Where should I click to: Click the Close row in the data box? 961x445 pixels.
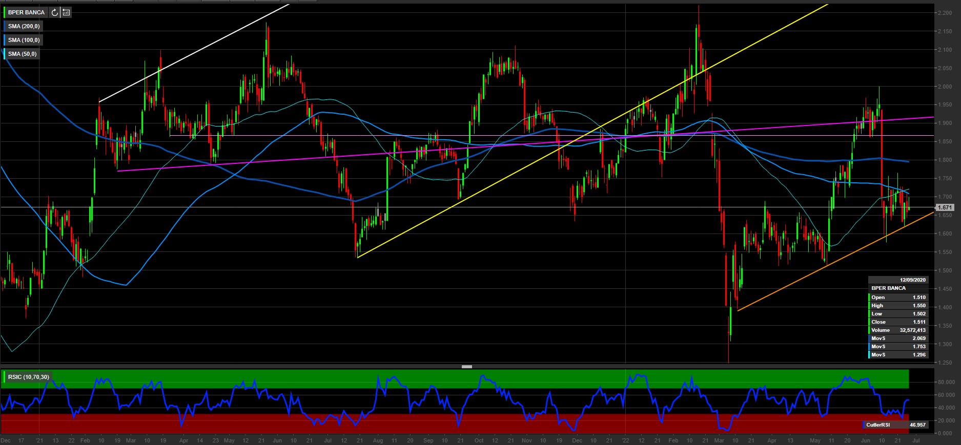click(x=898, y=322)
